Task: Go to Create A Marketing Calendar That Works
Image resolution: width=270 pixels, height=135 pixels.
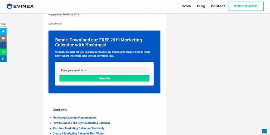Action: (x=78, y=133)
